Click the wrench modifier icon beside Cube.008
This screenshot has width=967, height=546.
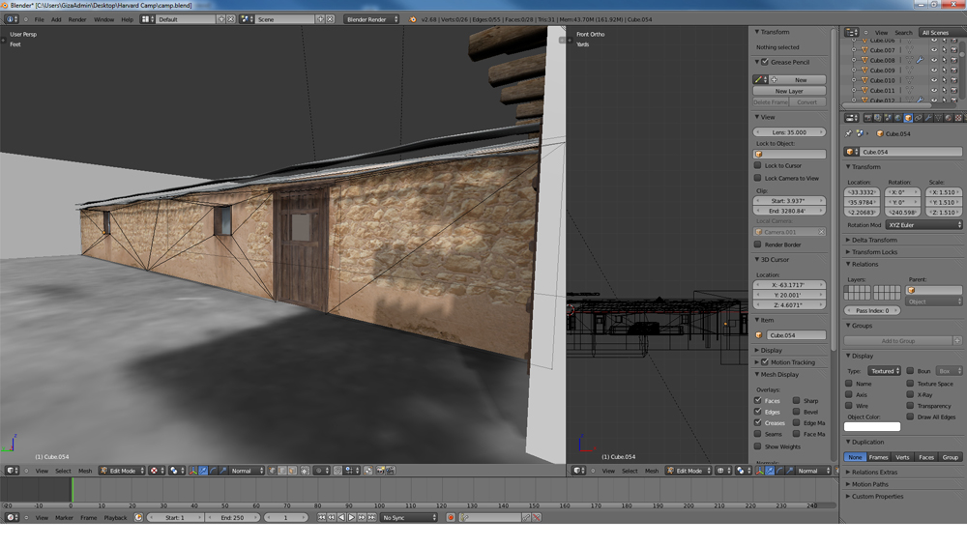920,60
